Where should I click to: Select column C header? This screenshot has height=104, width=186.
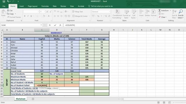click(42, 30)
